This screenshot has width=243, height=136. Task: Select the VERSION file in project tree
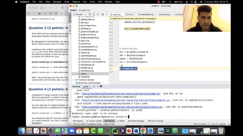click(85, 77)
